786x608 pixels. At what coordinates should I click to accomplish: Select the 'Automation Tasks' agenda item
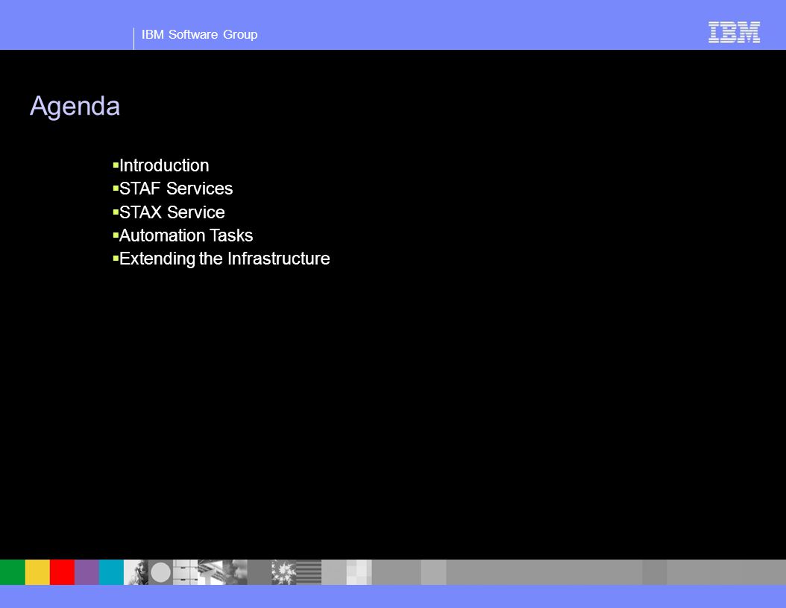[186, 235]
